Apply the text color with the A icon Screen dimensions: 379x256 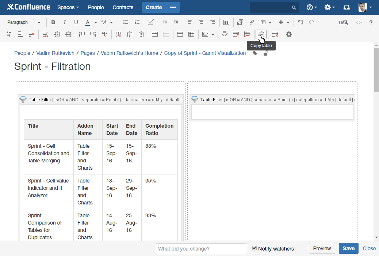[x=88, y=22]
